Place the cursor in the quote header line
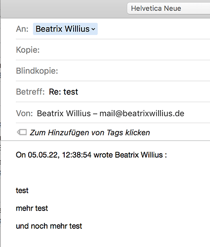The width and height of the screenshot is (210, 247). pos(91,155)
